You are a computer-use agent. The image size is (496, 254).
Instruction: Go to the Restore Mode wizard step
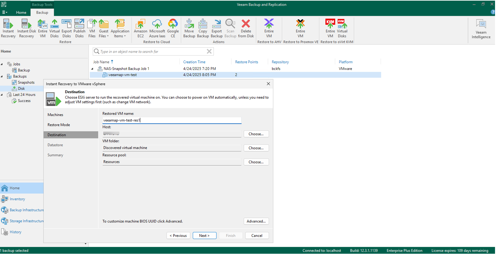pyautogui.click(x=59, y=125)
